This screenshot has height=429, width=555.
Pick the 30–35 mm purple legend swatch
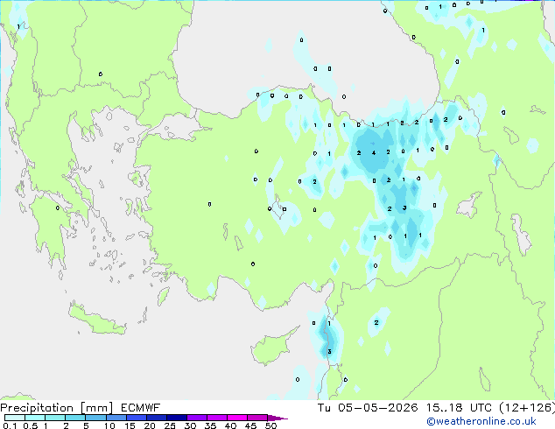[197, 418]
